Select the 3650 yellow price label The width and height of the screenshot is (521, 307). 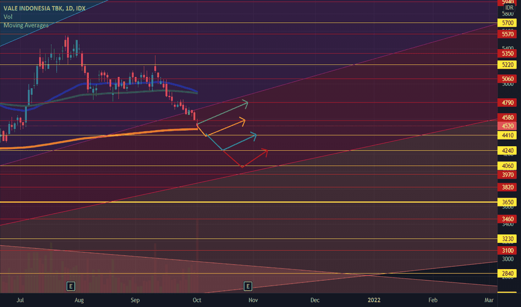point(507,202)
